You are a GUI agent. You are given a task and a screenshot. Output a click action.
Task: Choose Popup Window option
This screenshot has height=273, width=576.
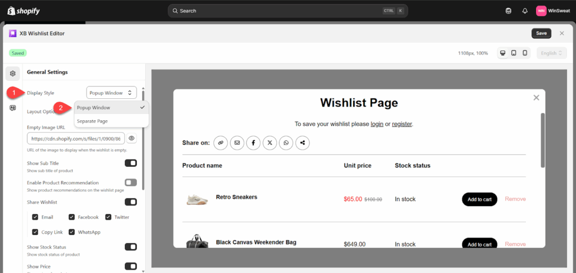click(x=94, y=107)
